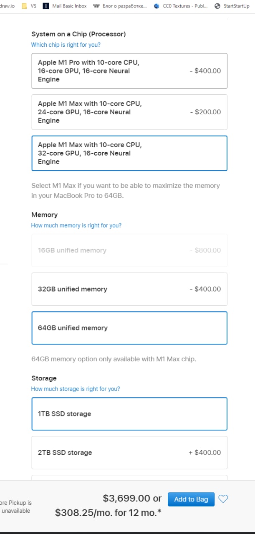
Task: Choose 64GB unified memory option
Action: tap(129, 328)
